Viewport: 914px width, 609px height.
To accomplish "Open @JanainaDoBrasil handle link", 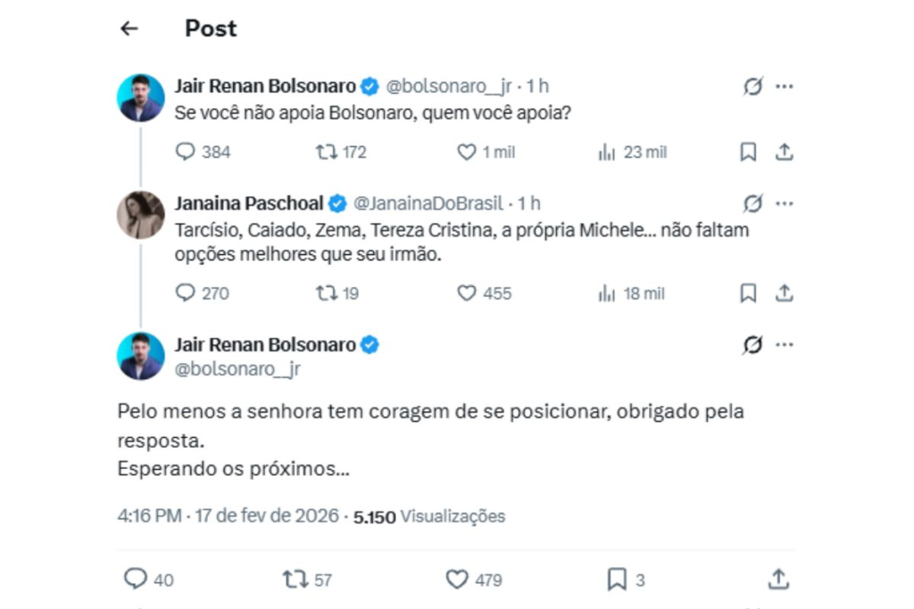I will (428, 204).
